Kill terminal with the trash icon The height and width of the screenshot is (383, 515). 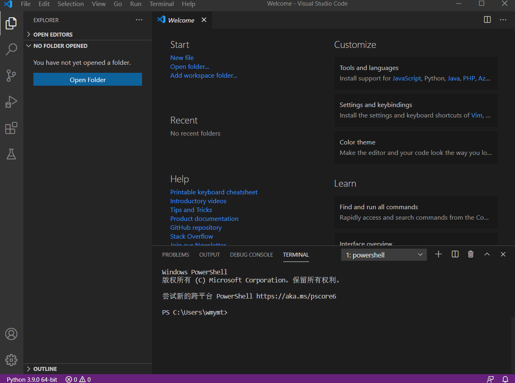(x=471, y=254)
